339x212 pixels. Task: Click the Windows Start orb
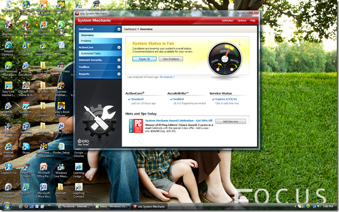click(x=7, y=206)
